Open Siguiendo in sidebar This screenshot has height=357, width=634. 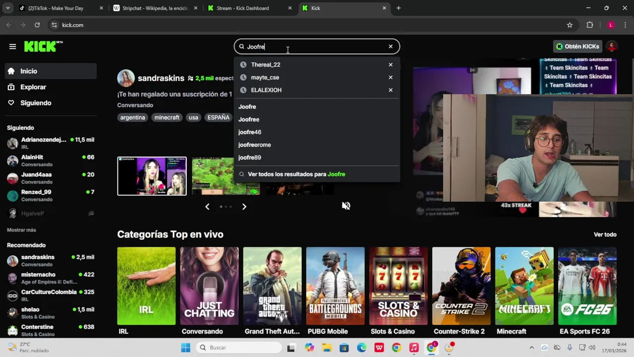51,103
